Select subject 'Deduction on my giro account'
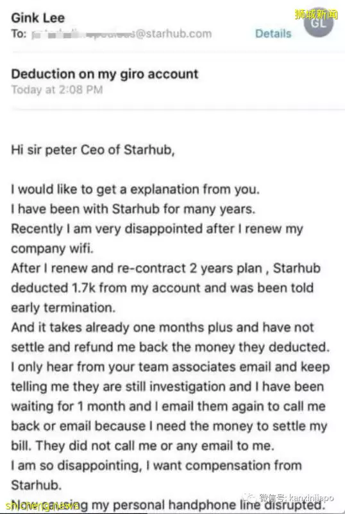Viewport: 345px width, 514px height. point(105,74)
